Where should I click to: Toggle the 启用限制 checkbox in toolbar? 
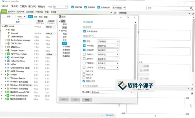pyautogui.click(x=85, y=7)
